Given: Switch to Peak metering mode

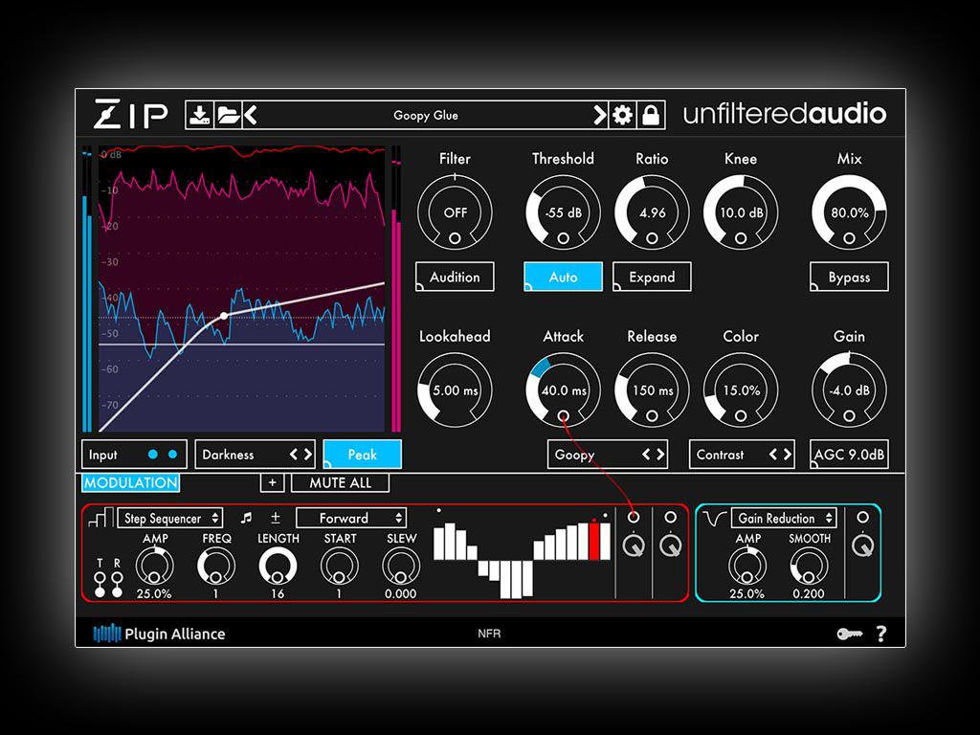Looking at the screenshot, I should pyautogui.click(x=361, y=454).
